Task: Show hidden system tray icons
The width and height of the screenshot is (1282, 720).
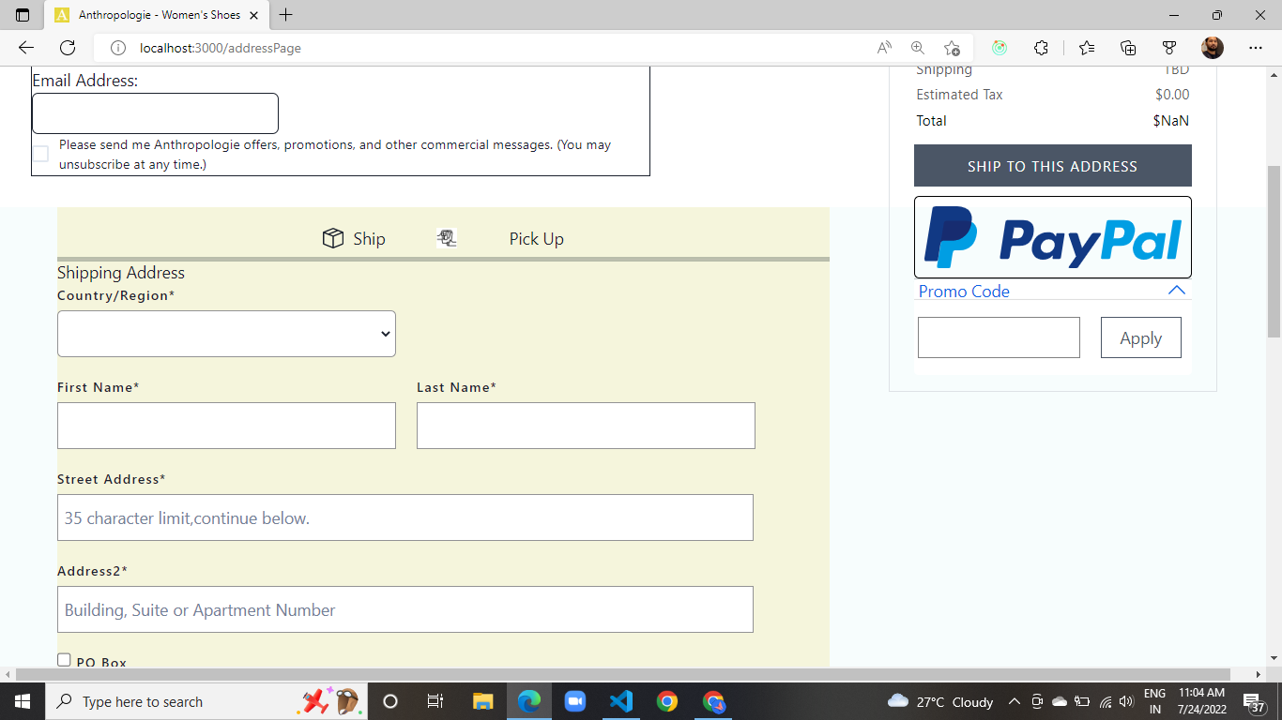Action: coord(1015,701)
